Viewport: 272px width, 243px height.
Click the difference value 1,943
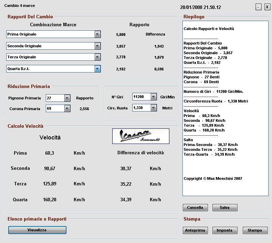point(159,47)
